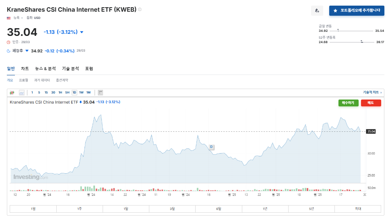Click the red clock icon by closing date
This screenshot has width=390, height=218.
point(8,42)
